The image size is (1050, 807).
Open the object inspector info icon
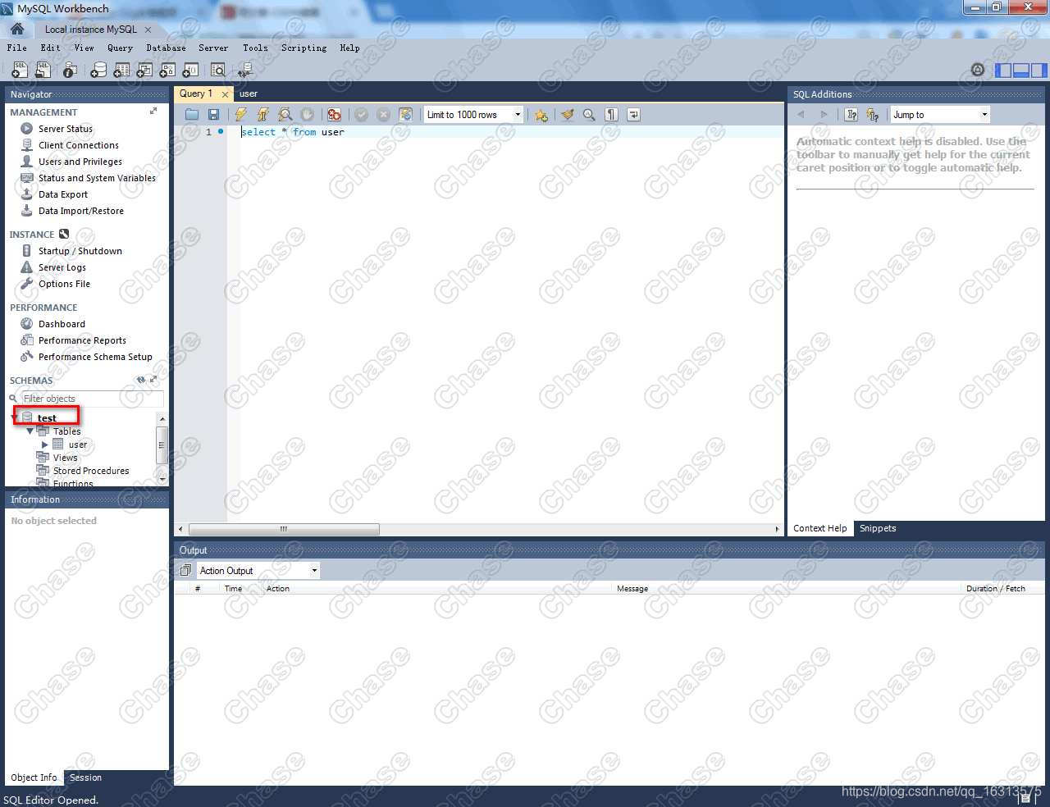click(70, 71)
